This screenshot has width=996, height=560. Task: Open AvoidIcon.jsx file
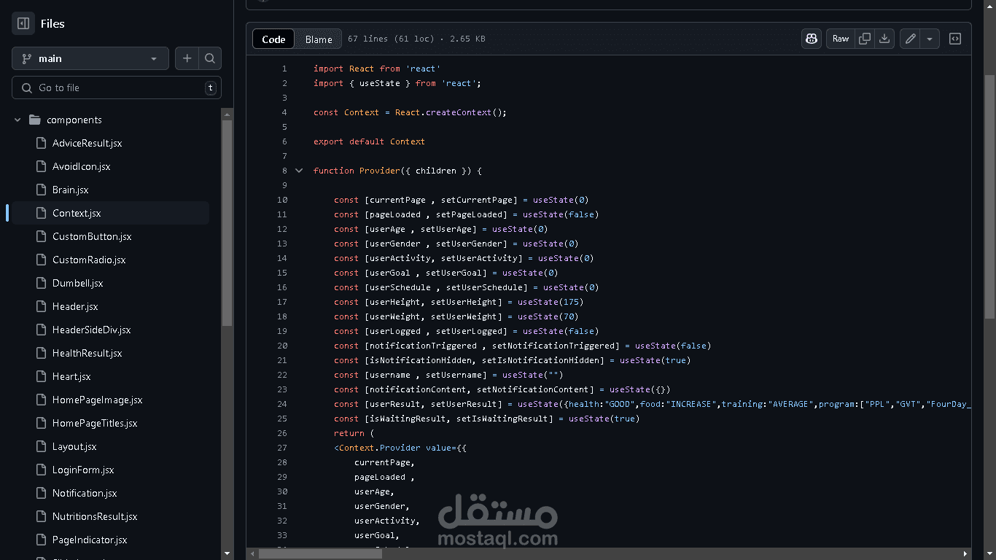[x=81, y=166]
